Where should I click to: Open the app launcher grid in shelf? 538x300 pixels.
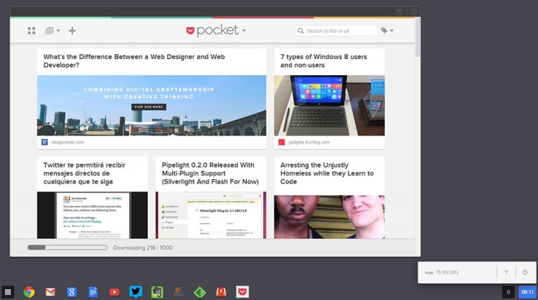[x=7, y=292]
